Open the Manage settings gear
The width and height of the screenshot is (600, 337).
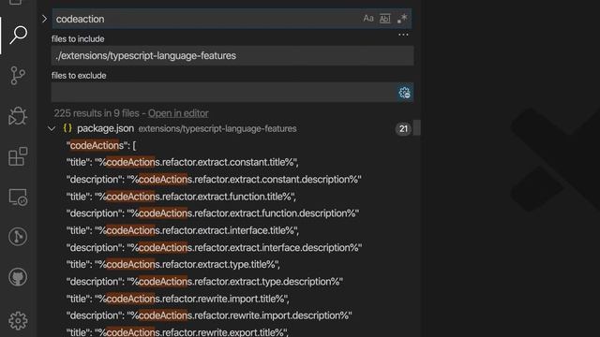(18, 320)
